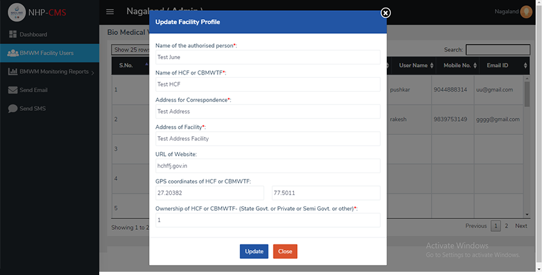Open the hamburger menu icon
This screenshot has width=542, height=275.
[x=110, y=11]
